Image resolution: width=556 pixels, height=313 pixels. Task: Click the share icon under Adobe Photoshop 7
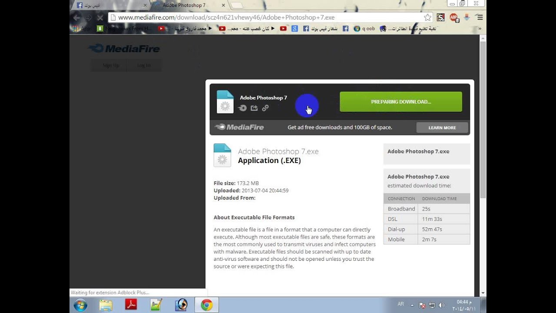[x=254, y=108]
